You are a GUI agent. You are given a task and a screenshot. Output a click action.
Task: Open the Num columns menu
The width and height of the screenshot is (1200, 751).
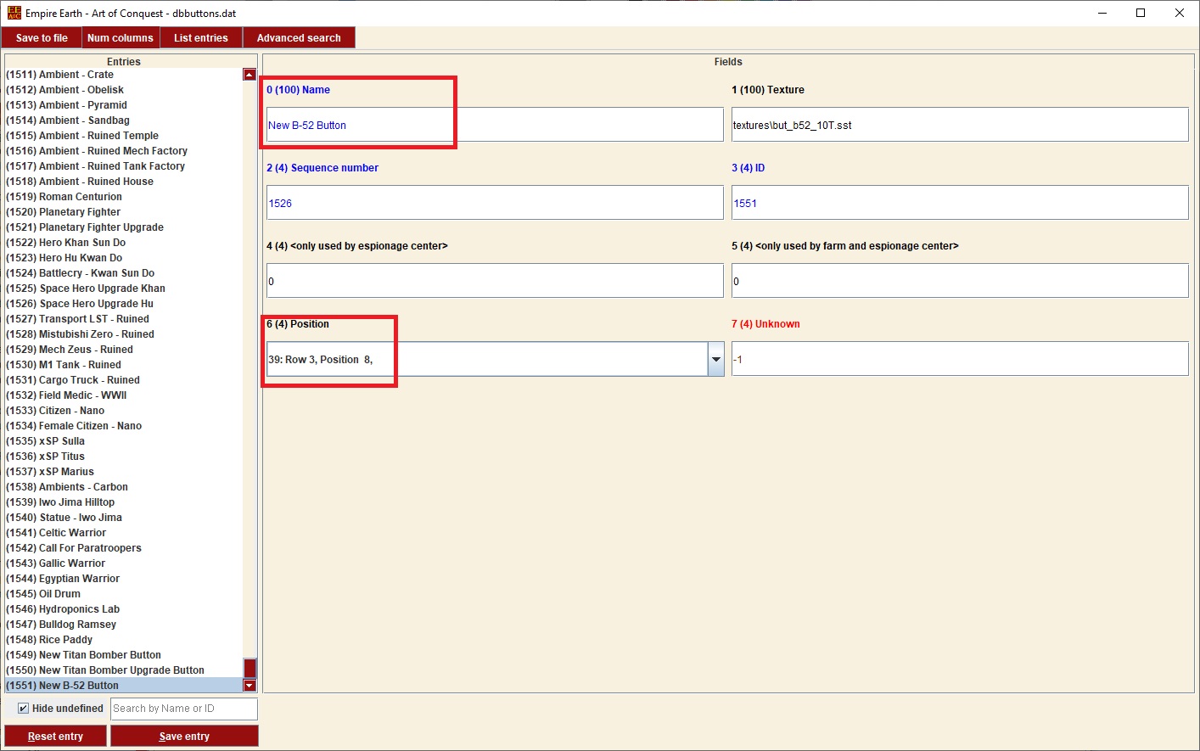[x=121, y=38]
